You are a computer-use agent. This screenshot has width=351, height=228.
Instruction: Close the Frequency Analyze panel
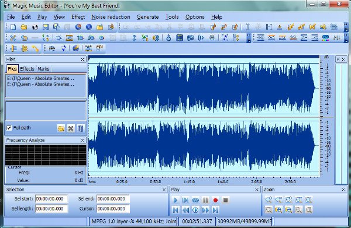point(82,140)
